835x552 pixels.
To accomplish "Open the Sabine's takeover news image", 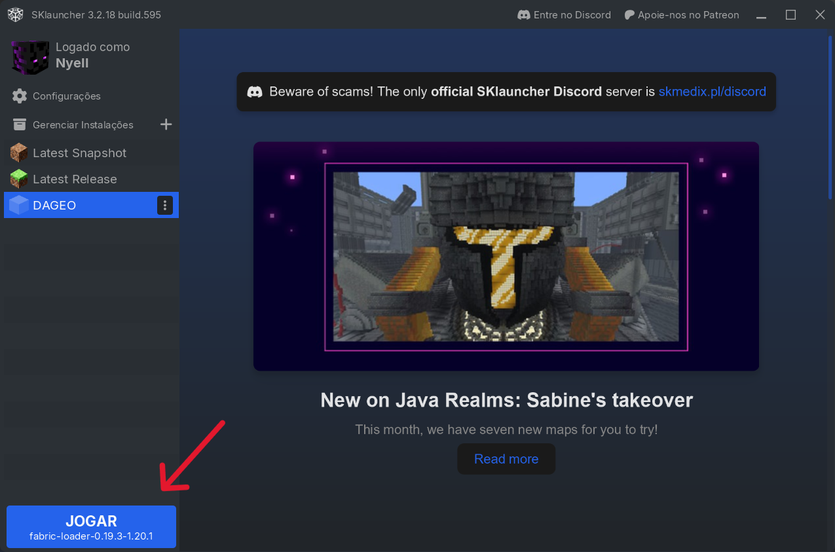I will [506, 257].
